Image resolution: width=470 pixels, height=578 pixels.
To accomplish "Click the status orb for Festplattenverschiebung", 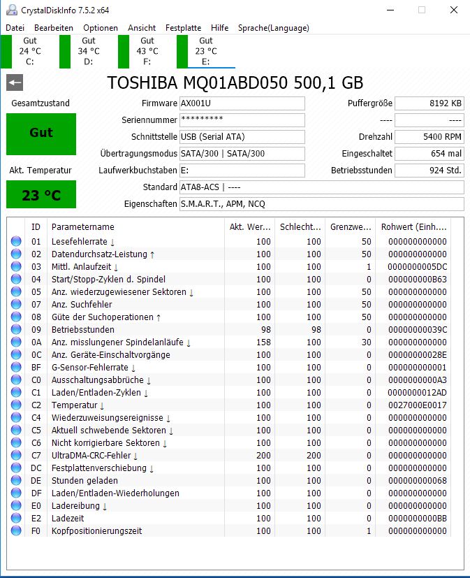I will point(16,468).
